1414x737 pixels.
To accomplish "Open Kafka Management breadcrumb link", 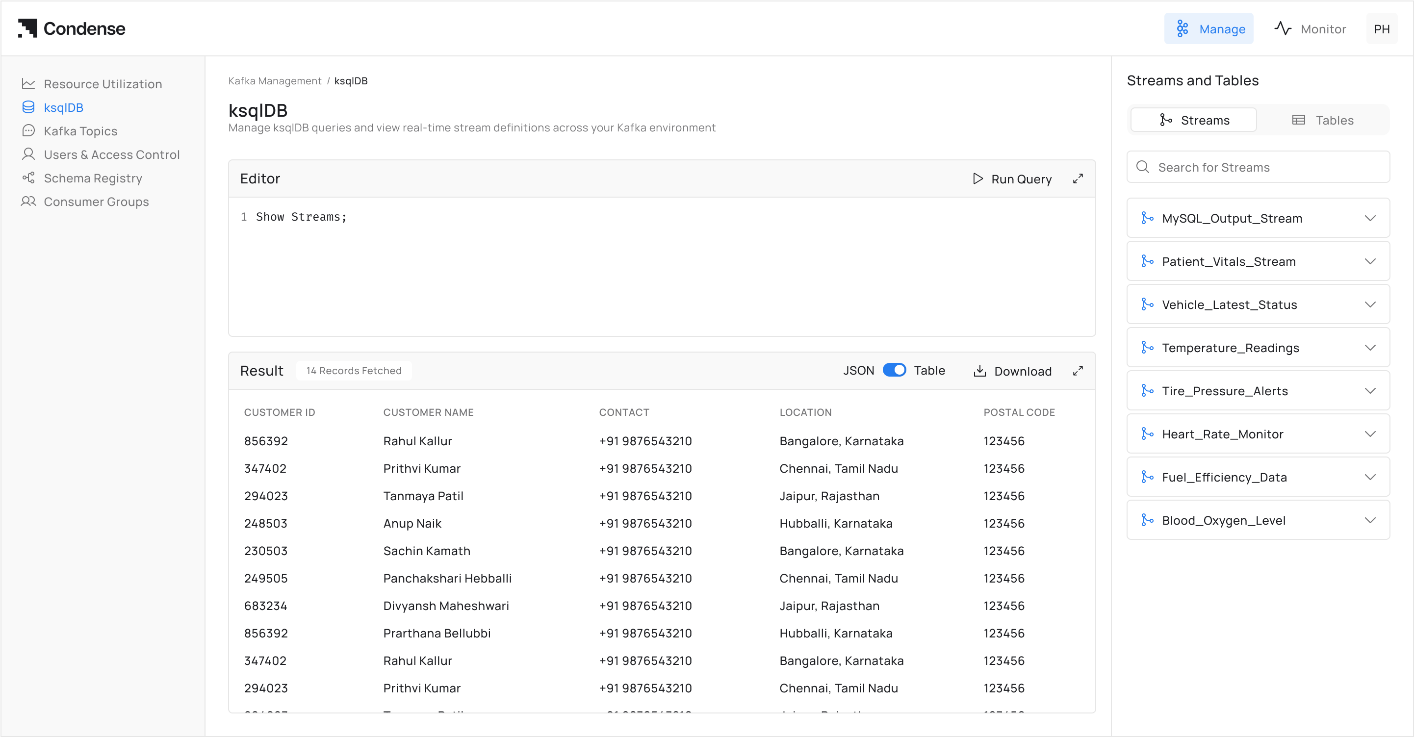I will pyautogui.click(x=275, y=81).
